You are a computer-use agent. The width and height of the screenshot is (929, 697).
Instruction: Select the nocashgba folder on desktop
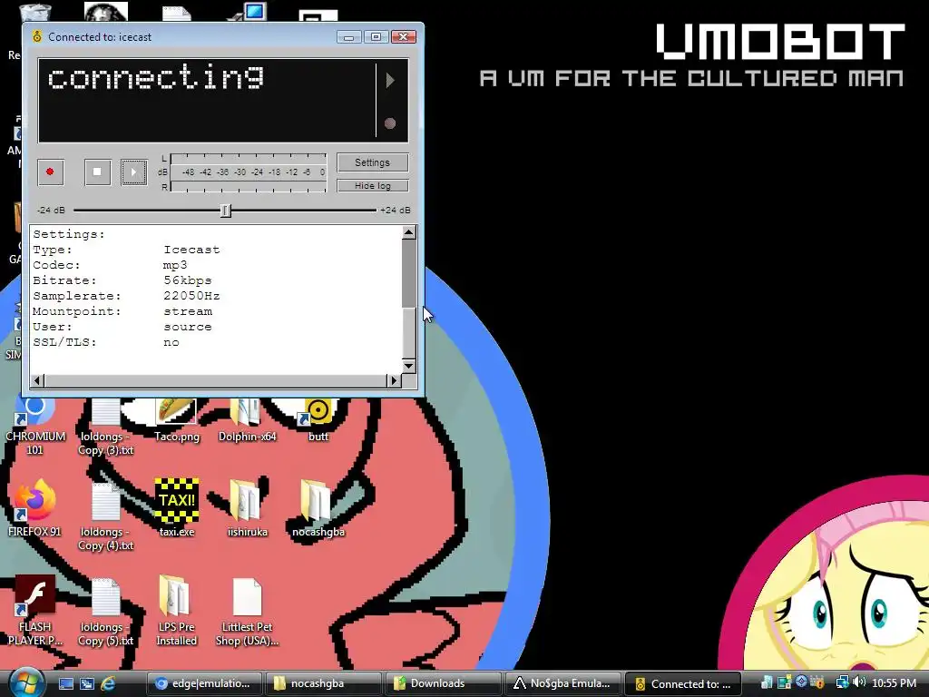318,508
